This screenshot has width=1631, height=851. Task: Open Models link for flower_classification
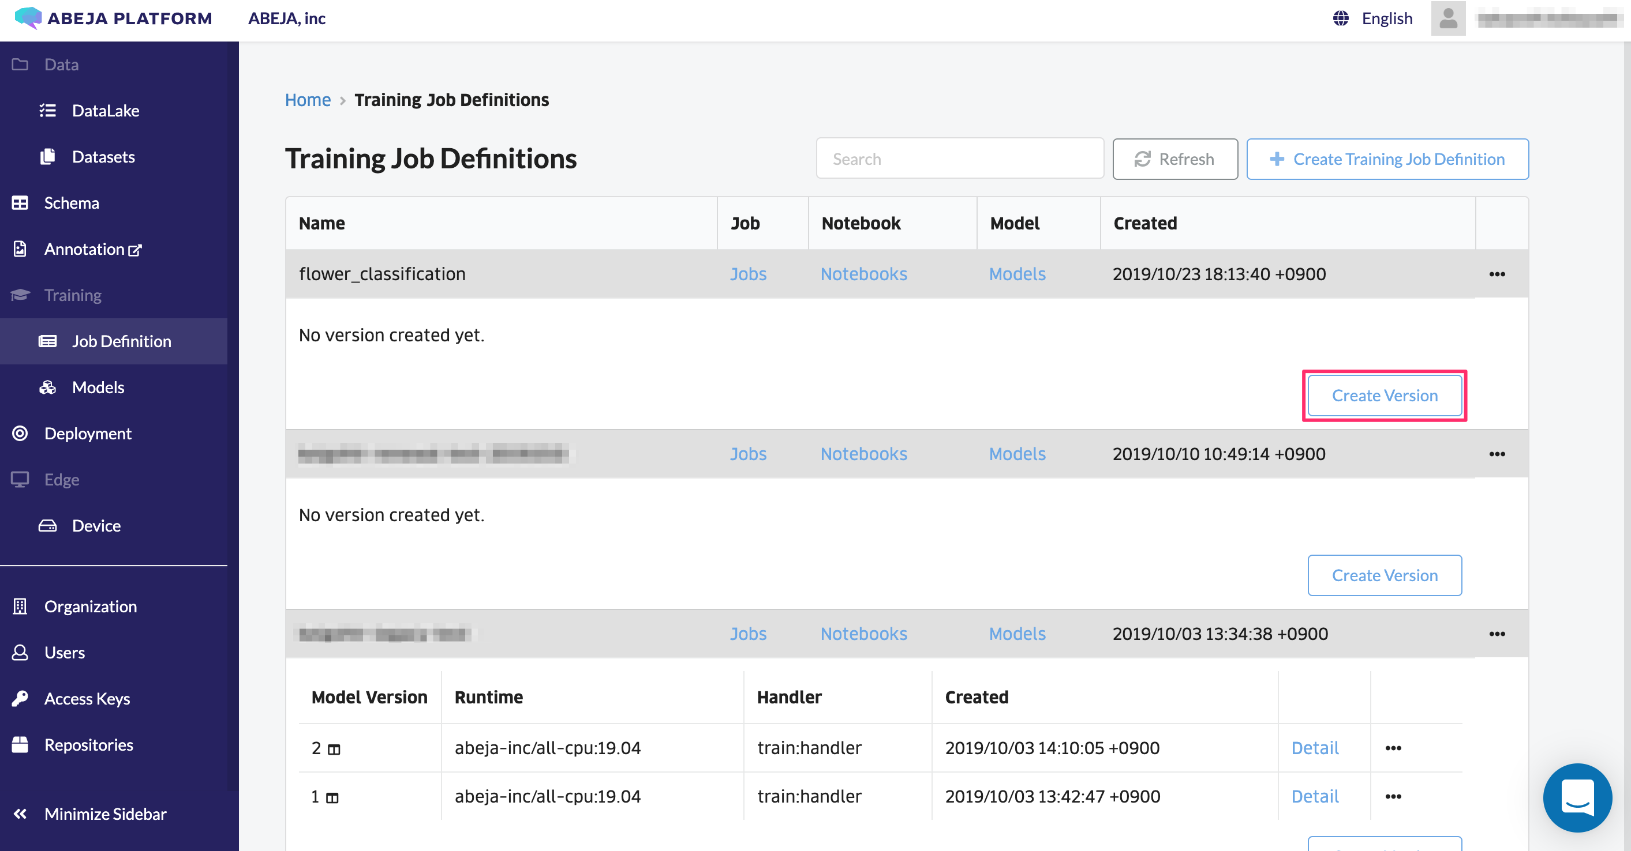pyautogui.click(x=1017, y=274)
